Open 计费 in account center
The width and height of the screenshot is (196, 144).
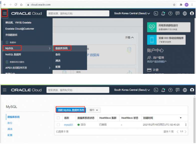click(x=156, y=70)
